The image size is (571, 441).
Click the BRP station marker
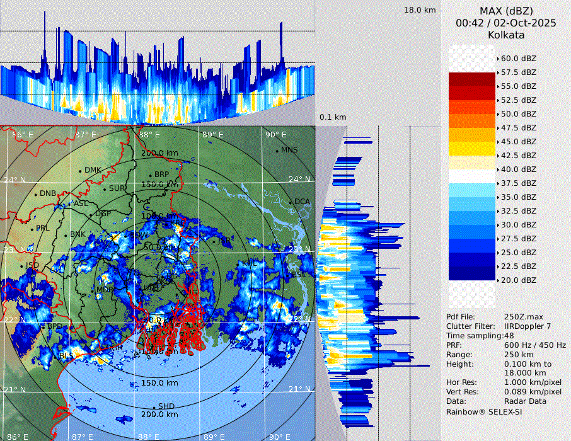coord(151,175)
